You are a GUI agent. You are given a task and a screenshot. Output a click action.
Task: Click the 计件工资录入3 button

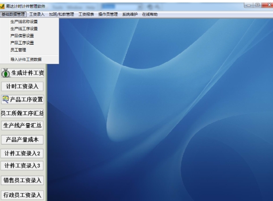[x=22, y=166]
